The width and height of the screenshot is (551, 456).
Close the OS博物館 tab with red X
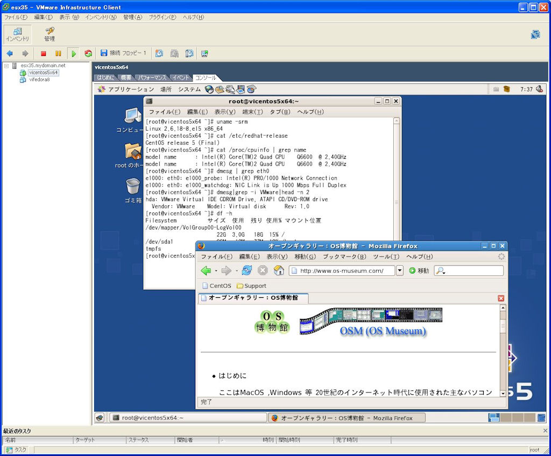(501, 298)
